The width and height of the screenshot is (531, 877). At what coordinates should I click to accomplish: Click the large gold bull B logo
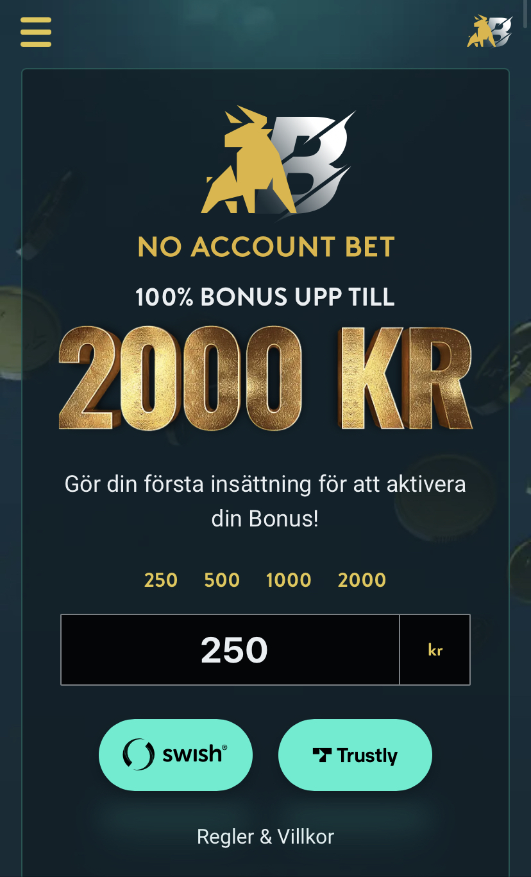[x=278, y=161]
